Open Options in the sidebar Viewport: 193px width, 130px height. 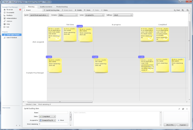point(9,21)
